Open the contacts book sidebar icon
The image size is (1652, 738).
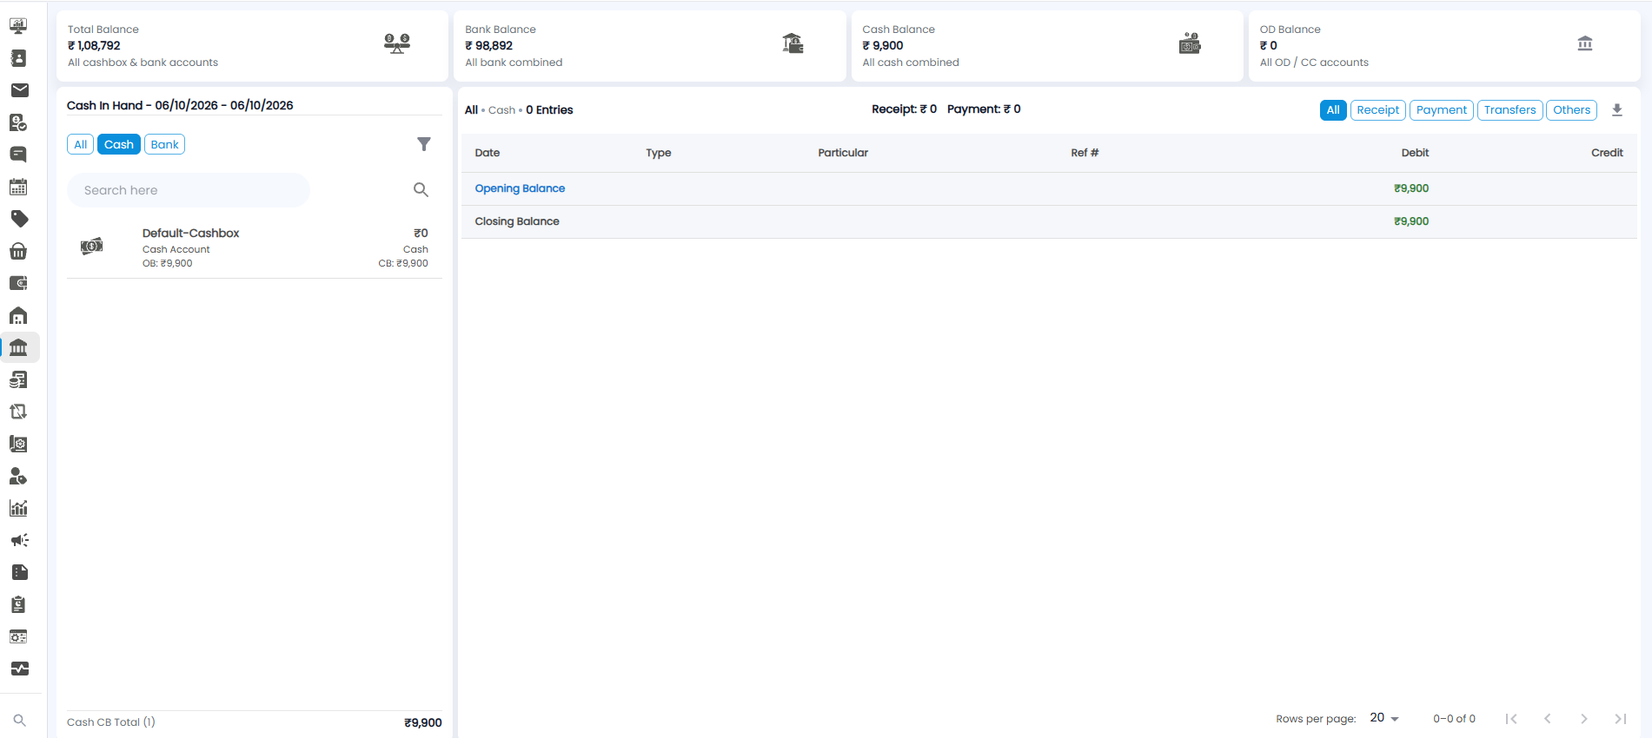(x=18, y=58)
